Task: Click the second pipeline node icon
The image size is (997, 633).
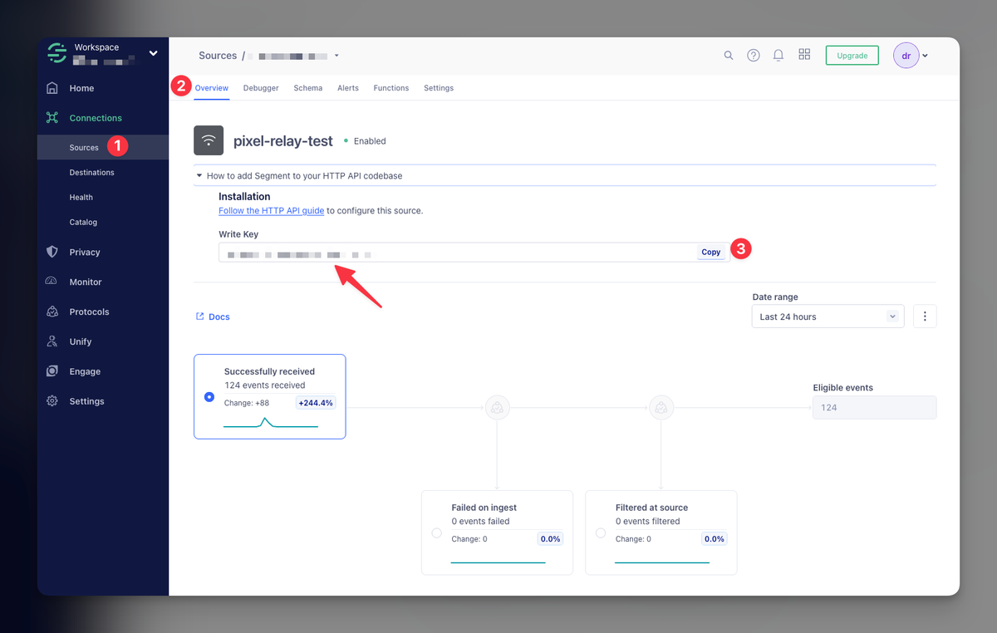Action: coord(661,408)
